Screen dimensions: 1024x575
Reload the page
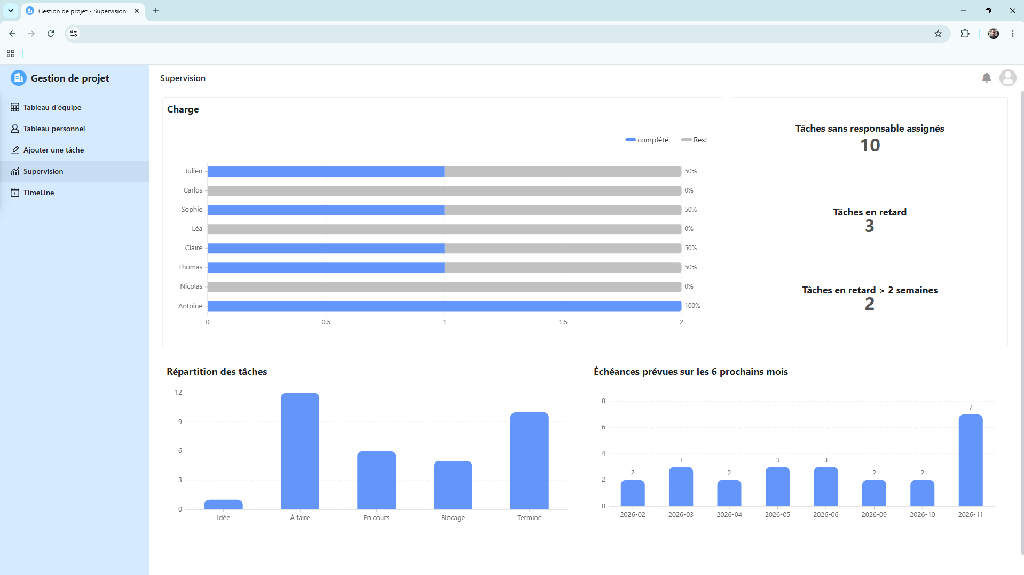(x=51, y=34)
